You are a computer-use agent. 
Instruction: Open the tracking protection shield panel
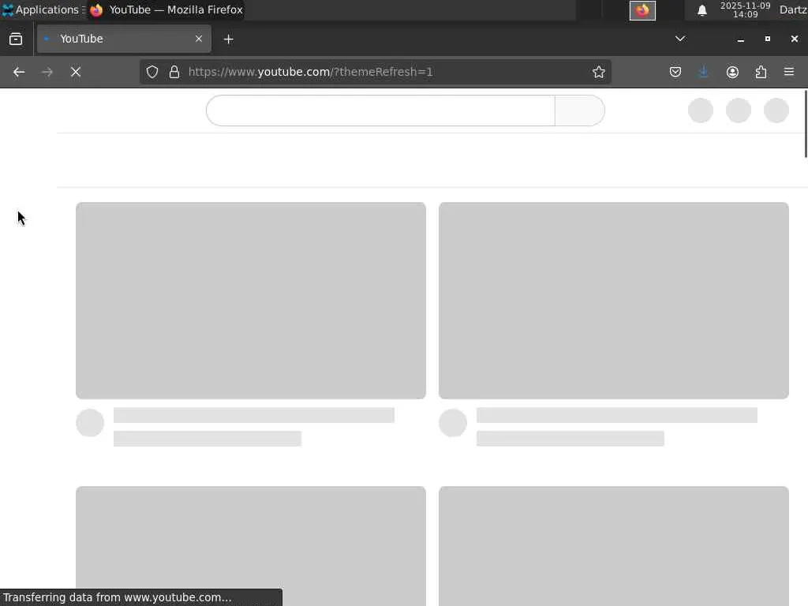(x=152, y=72)
